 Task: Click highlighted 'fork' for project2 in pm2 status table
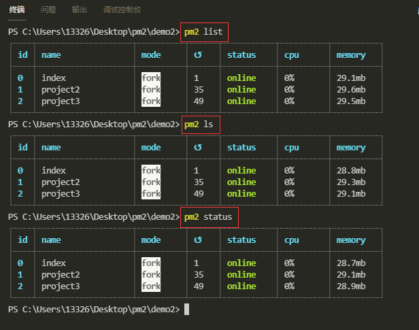(151, 274)
